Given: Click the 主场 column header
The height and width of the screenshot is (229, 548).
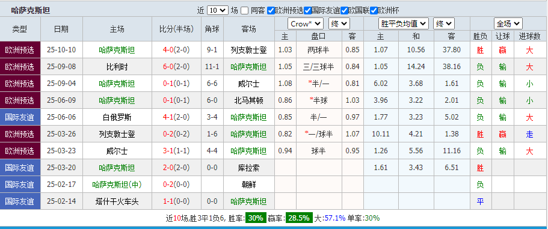Looking at the screenshot, I should click(117, 29).
